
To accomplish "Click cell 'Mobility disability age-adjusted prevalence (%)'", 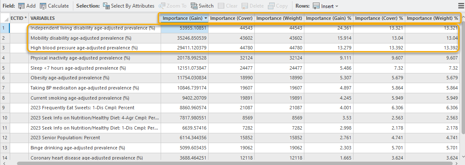I will tap(95, 38).
